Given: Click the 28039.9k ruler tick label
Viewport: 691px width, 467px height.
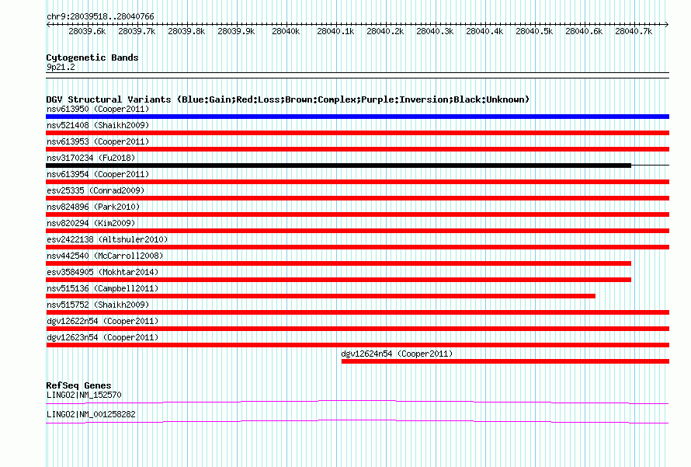Looking at the screenshot, I should click(x=236, y=31).
